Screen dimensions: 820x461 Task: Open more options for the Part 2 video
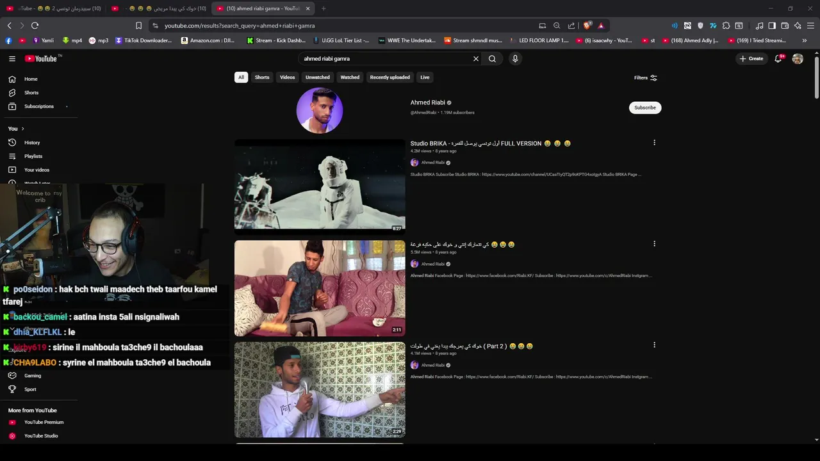[654, 344]
